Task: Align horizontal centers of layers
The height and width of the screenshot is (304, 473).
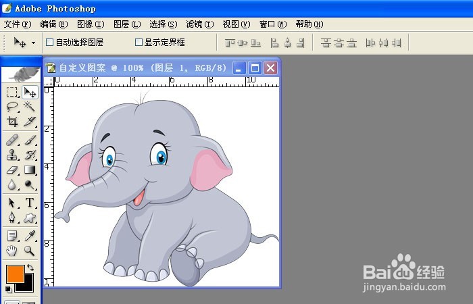Action: coord(287,43)
